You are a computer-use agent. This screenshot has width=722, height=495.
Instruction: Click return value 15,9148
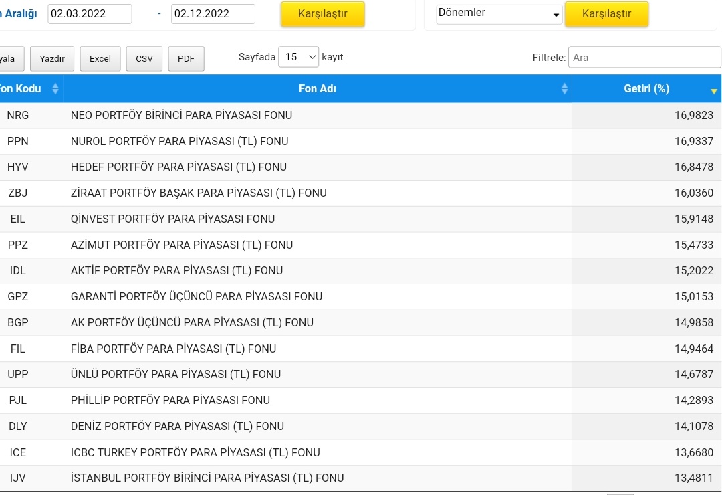694,219
